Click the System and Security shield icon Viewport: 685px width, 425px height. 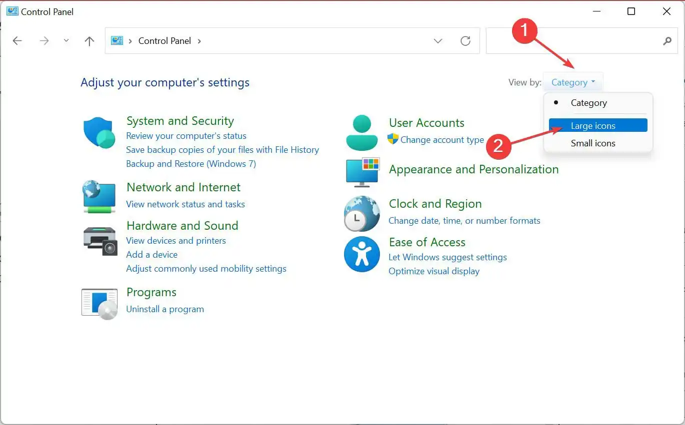click(x=99, y=133)
